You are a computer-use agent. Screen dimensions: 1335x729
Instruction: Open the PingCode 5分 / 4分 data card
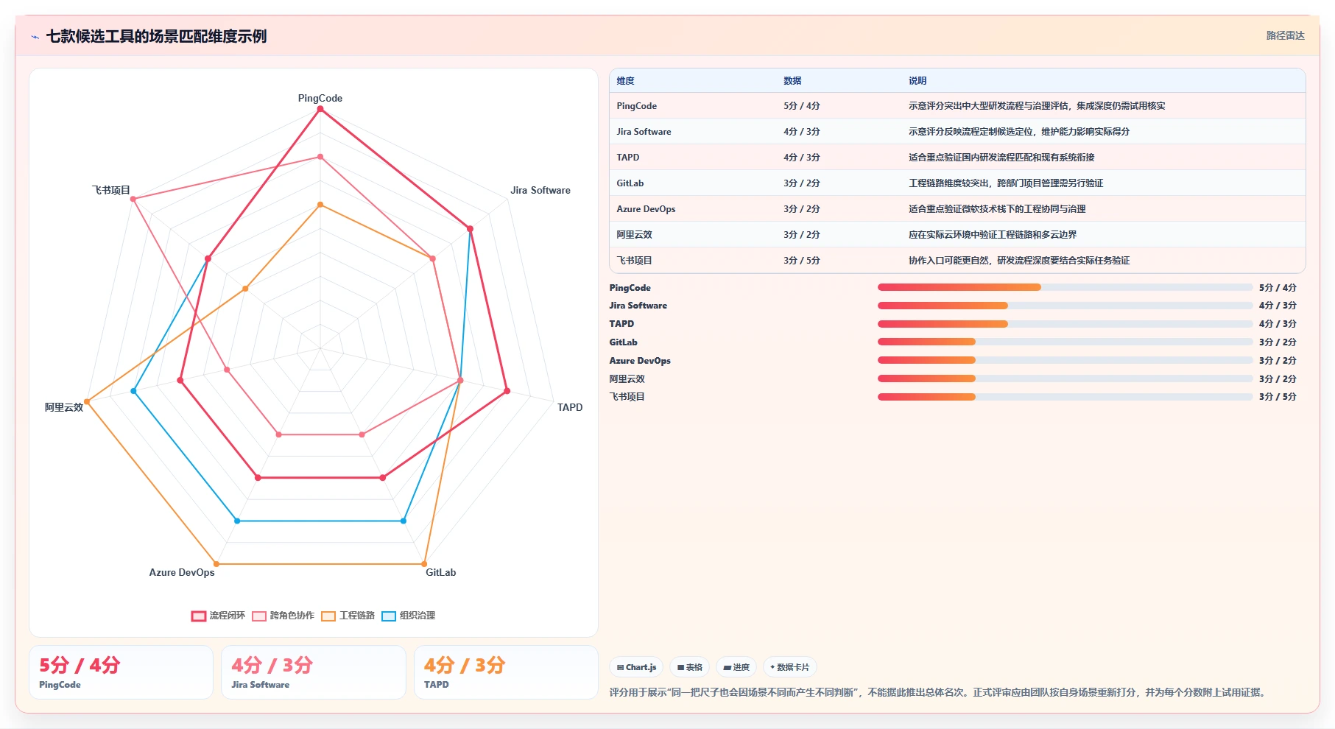click(x=121, y=672)
